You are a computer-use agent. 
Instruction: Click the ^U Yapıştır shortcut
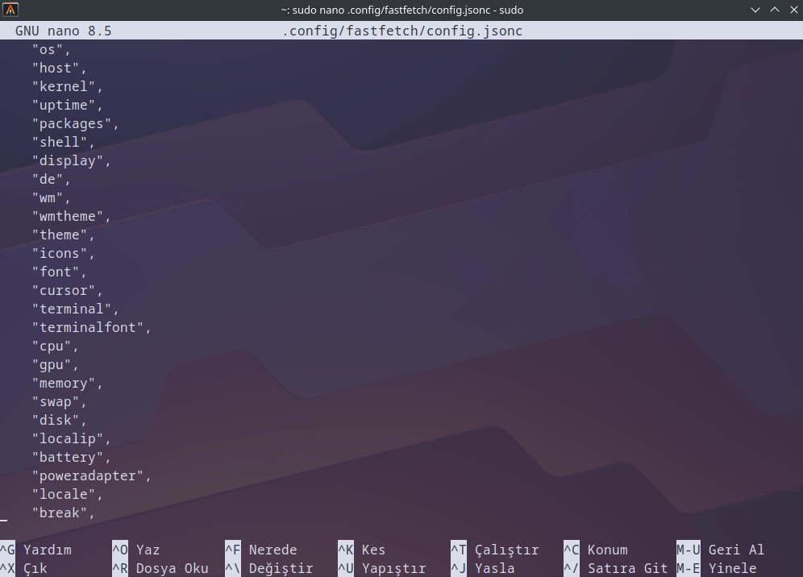point(382,568)
